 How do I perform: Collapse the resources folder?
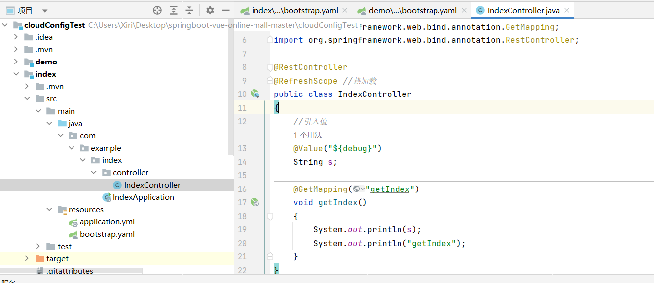tap(49, 209)
